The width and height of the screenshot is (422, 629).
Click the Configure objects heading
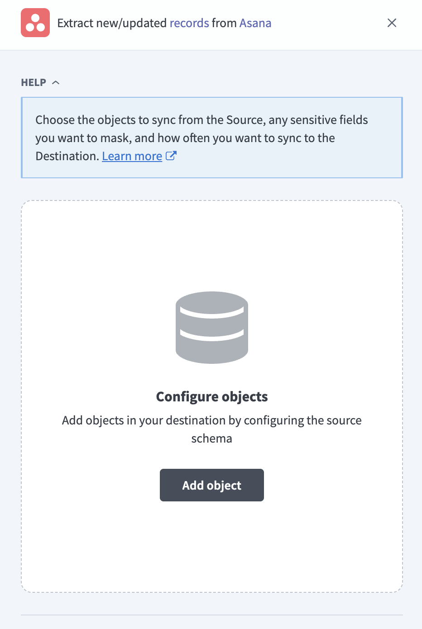[x=212, y=396]
